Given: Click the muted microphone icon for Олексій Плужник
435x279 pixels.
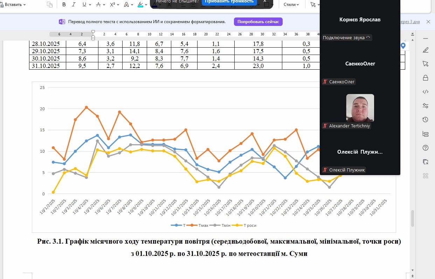Looking at the screenshot, I should 325,170.
